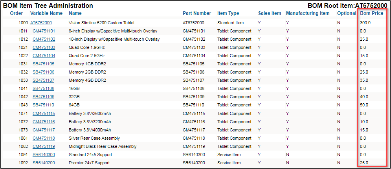Open the CM4751104 variable name link

(44, 56)
